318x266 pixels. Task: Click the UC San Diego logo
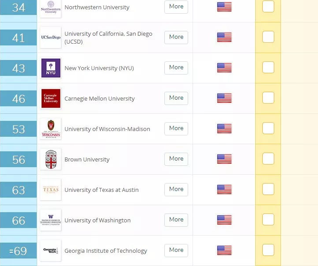(51, 37)
